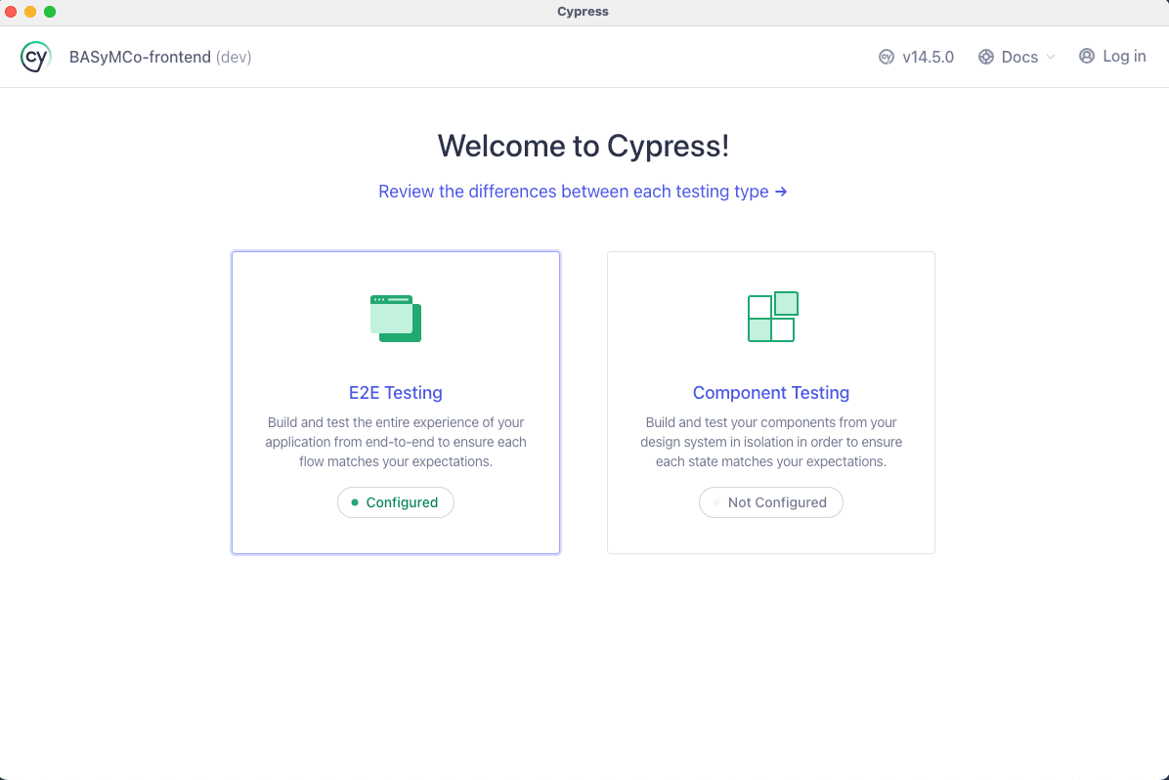This screenshot has height=780, width=1169.
Task: Click the BASyMCo-frontend project name
Action: coord(140,57)
